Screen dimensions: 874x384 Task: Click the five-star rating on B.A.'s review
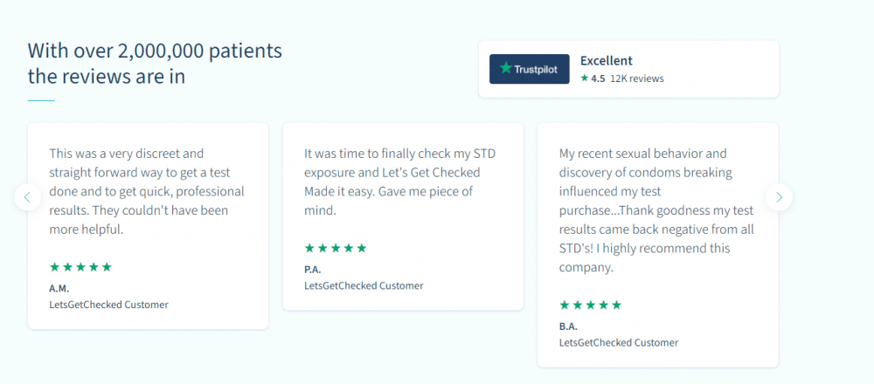pyautogui.click(x=591, y=305)
